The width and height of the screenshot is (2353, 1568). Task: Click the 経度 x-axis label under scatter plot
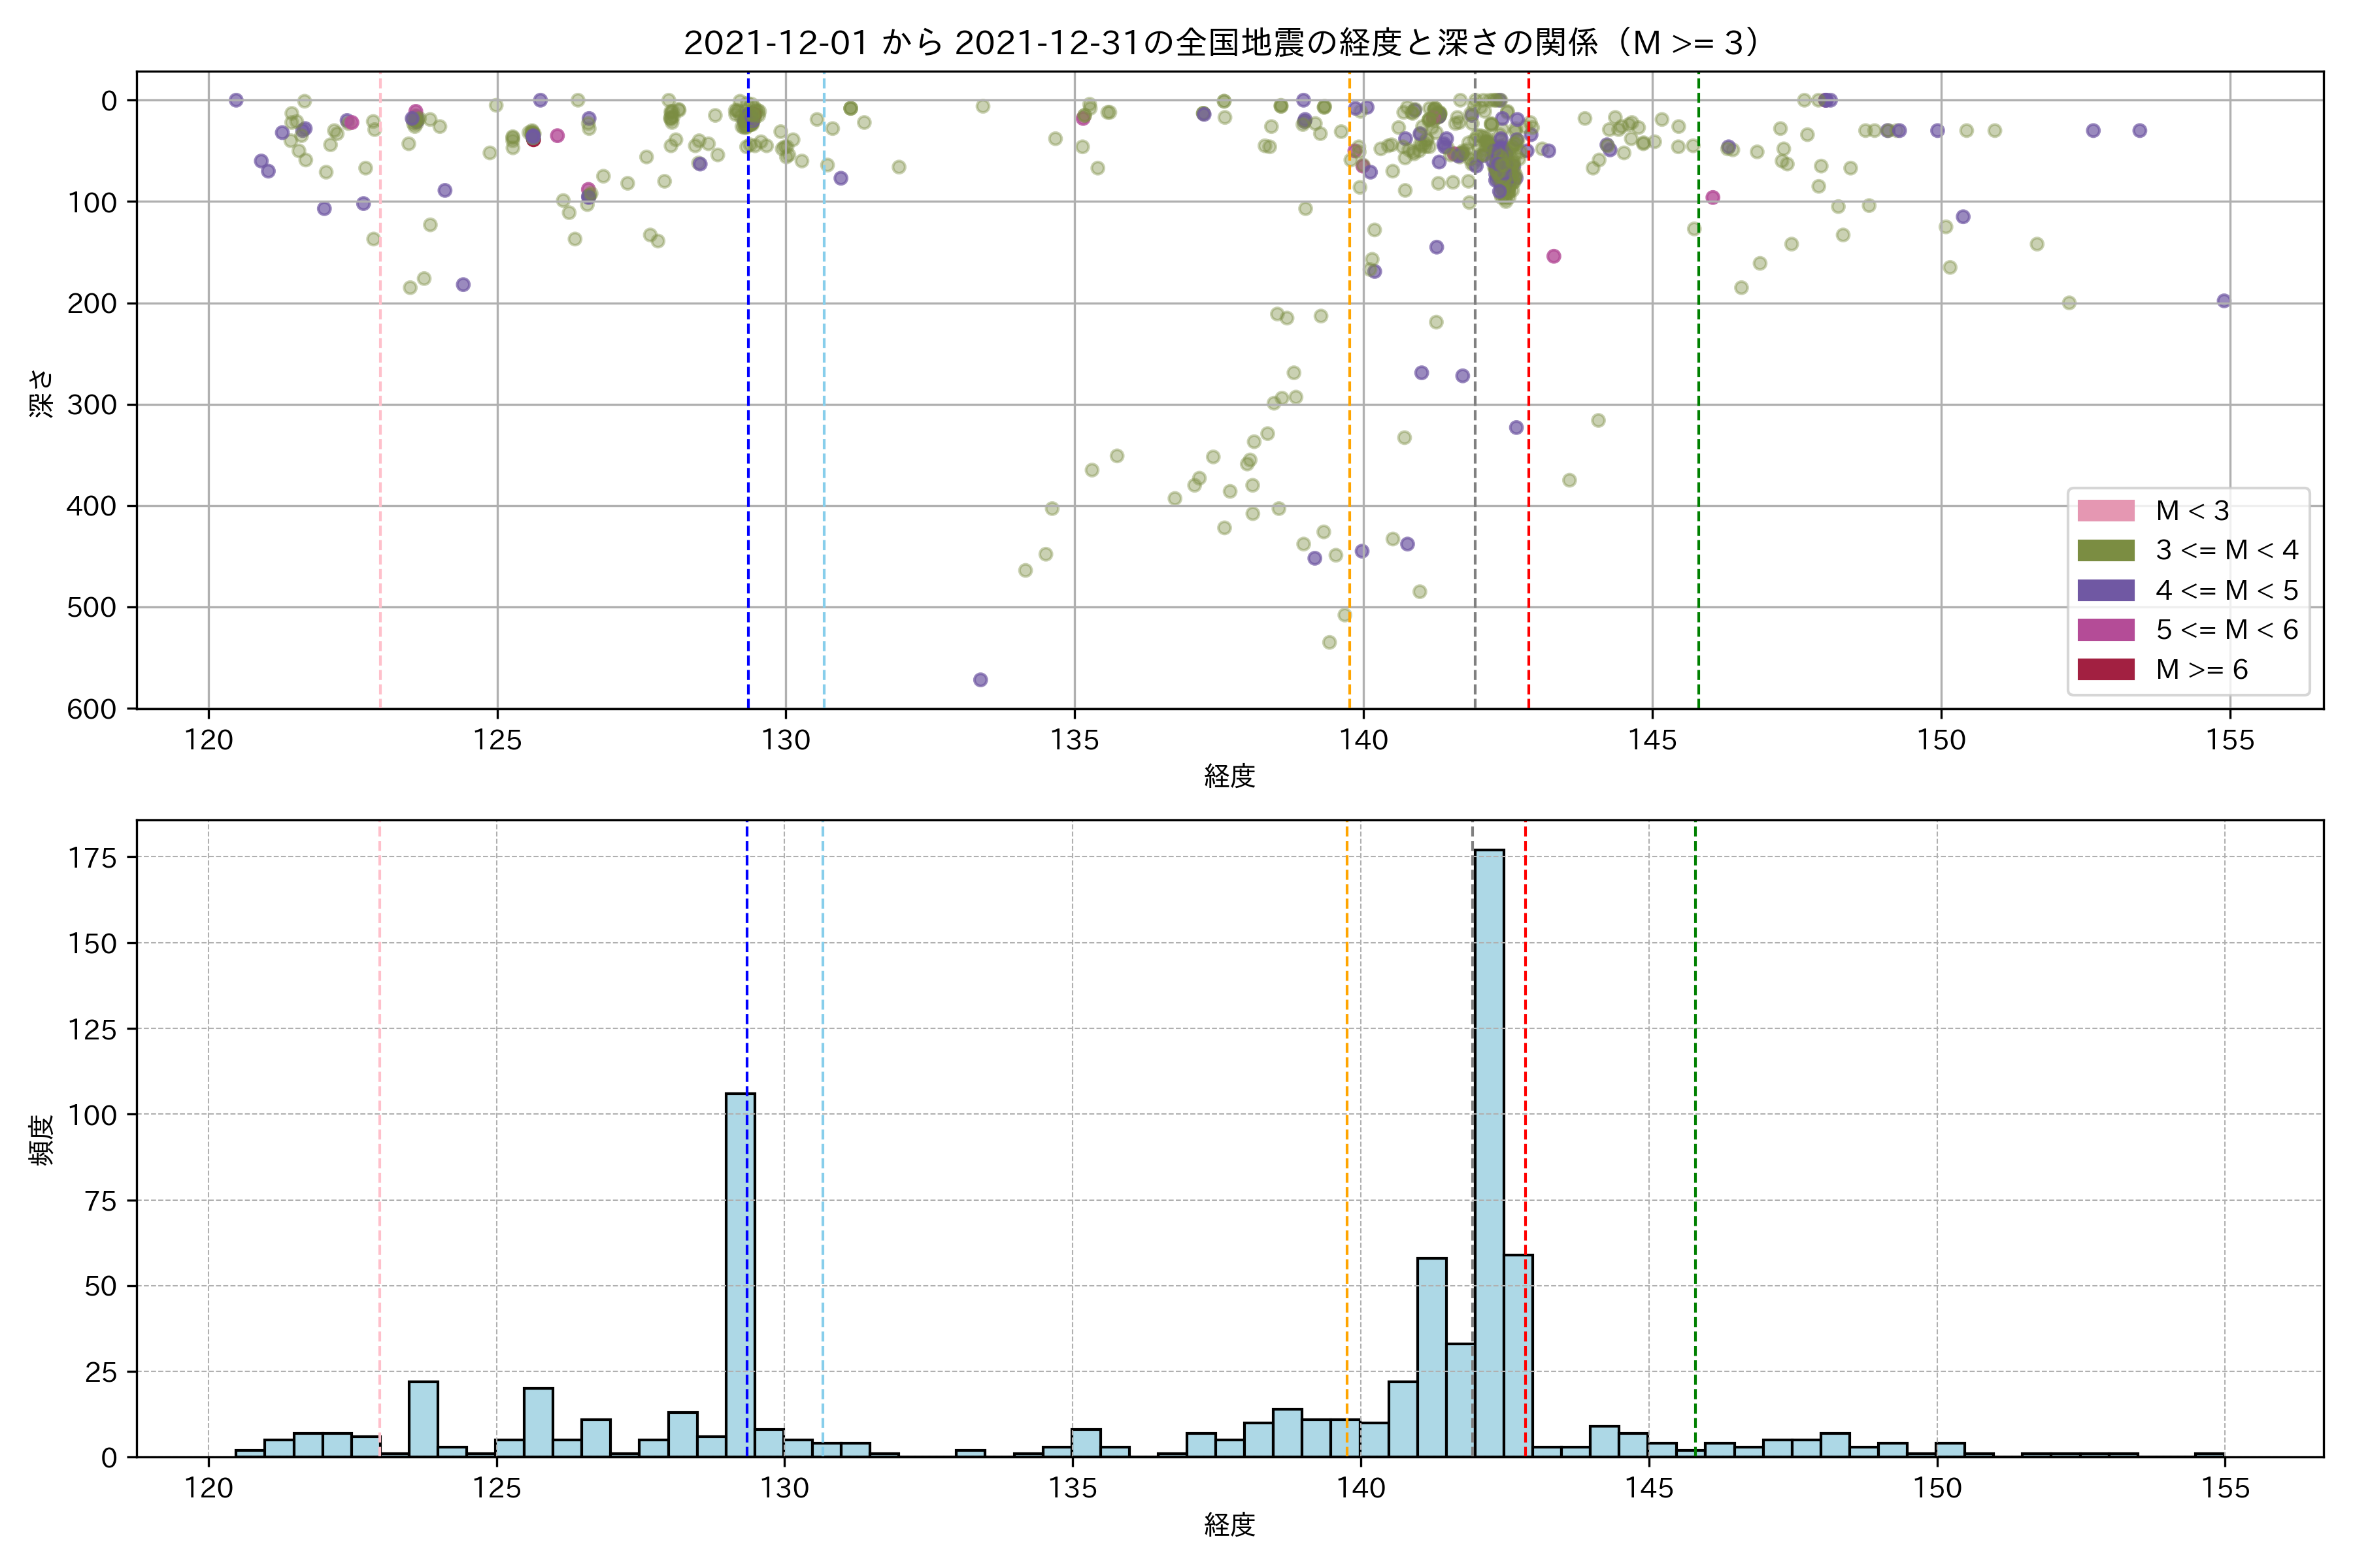tap(1229, 776)
